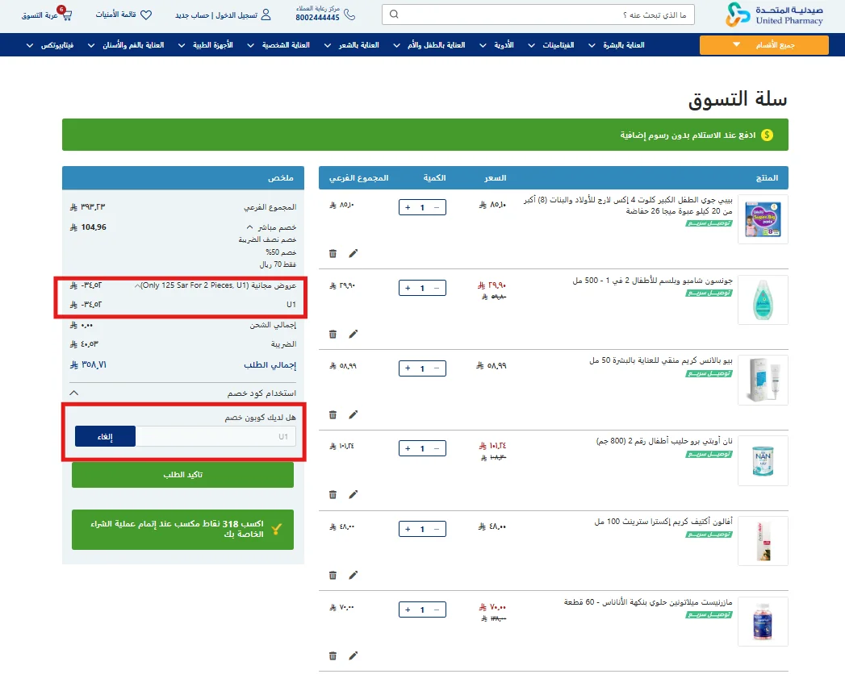This screenshot has width=845, height=674.
Task: Delete the Baby Joy diapers item
Action: click(333, 254)
